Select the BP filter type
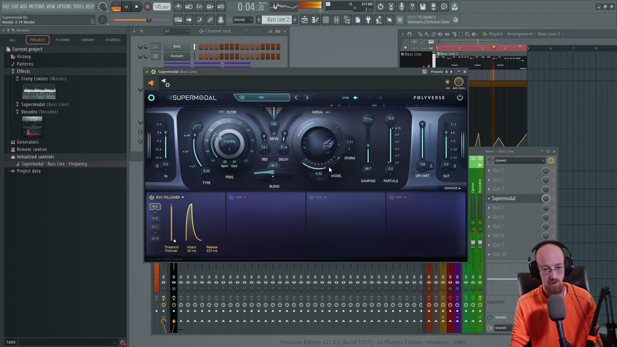 coord(186,151)
